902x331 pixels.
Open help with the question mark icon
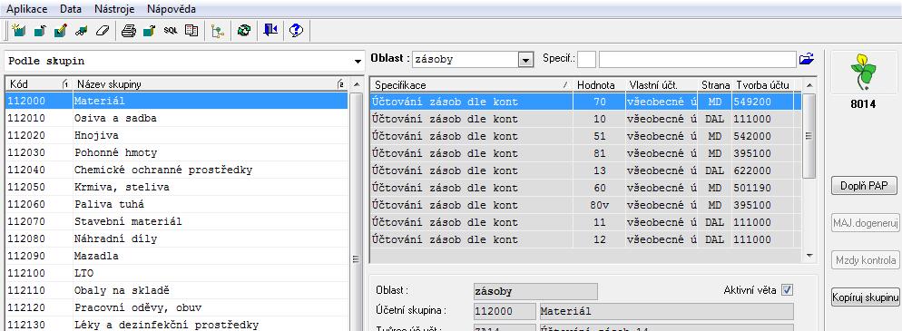click(x=296, y=31)
